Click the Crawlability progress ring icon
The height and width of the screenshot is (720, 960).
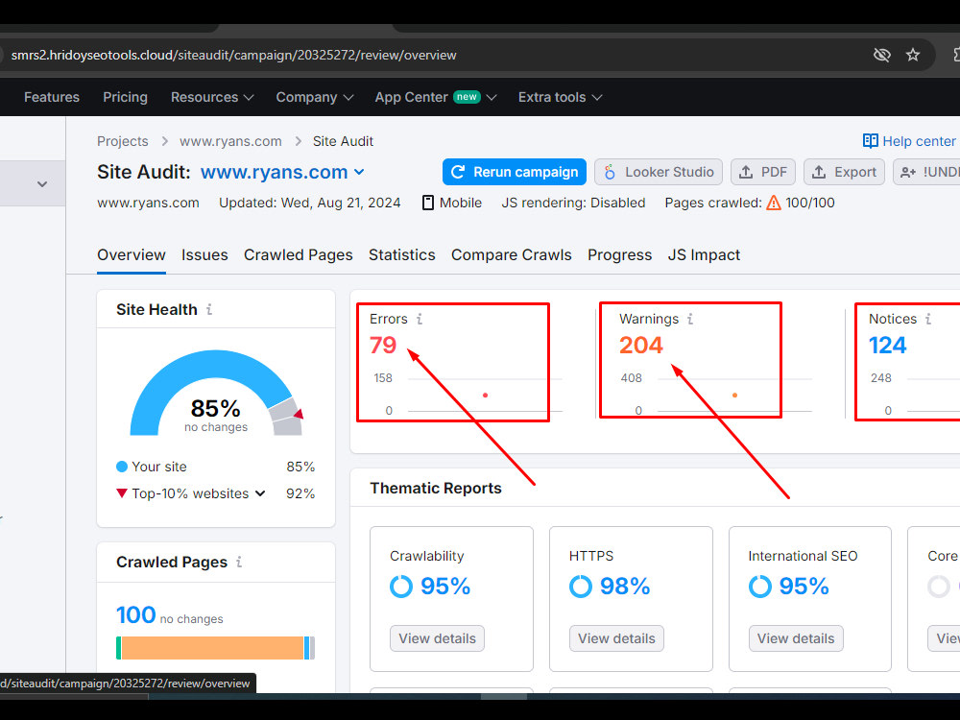click(401, 587)
